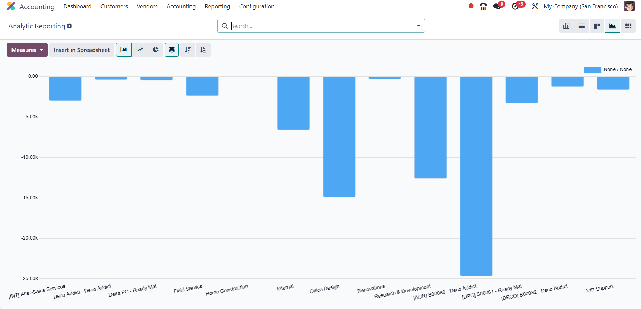Viewport: 641px width, 309px height.
Task: Open the developer tools wrench icon
Action: pyautogui.click(x=535, y=6)
